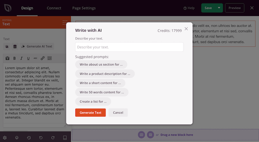This screenshot has width=259, height=142.
Task: Select prompt Write about us section for
Action: (101, 65)
